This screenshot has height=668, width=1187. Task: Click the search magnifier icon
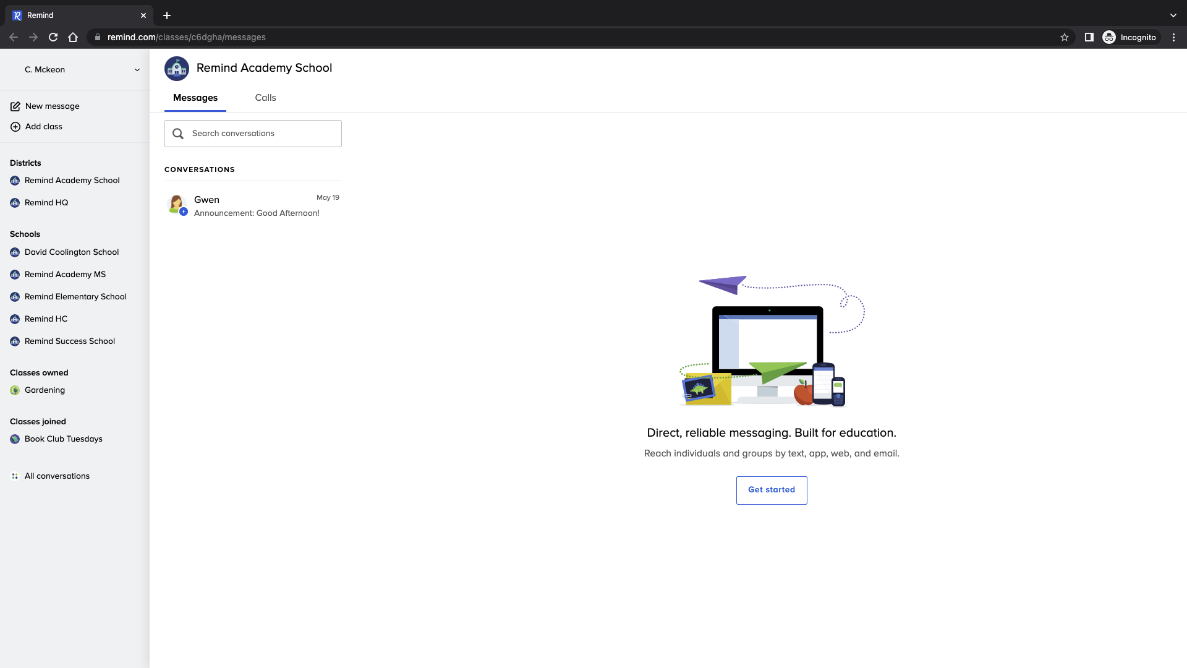178,134
